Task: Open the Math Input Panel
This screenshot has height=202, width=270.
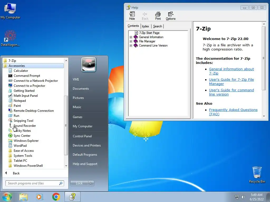Action: point(26,95)
